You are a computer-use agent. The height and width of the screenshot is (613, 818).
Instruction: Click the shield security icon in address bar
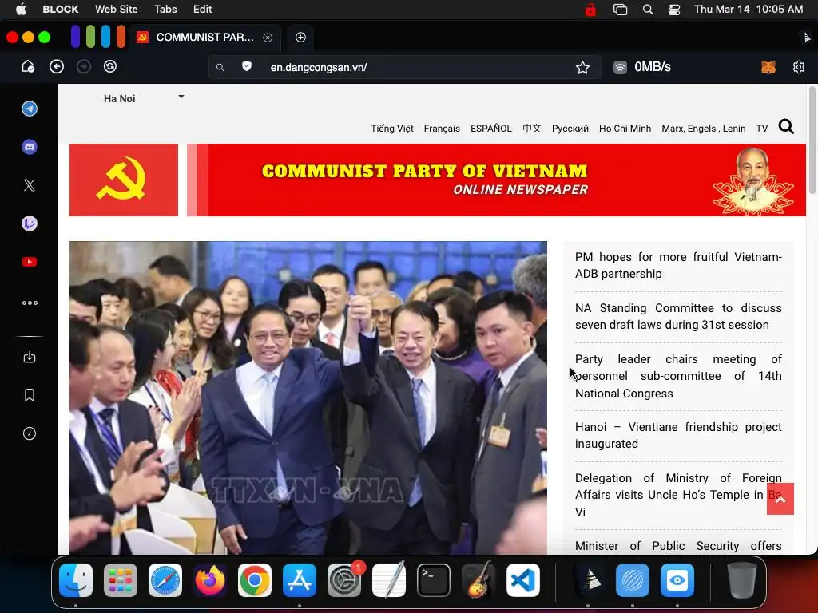pos(247,66)
